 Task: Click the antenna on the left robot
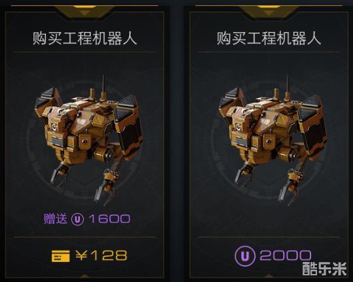(x=103, y=87)
